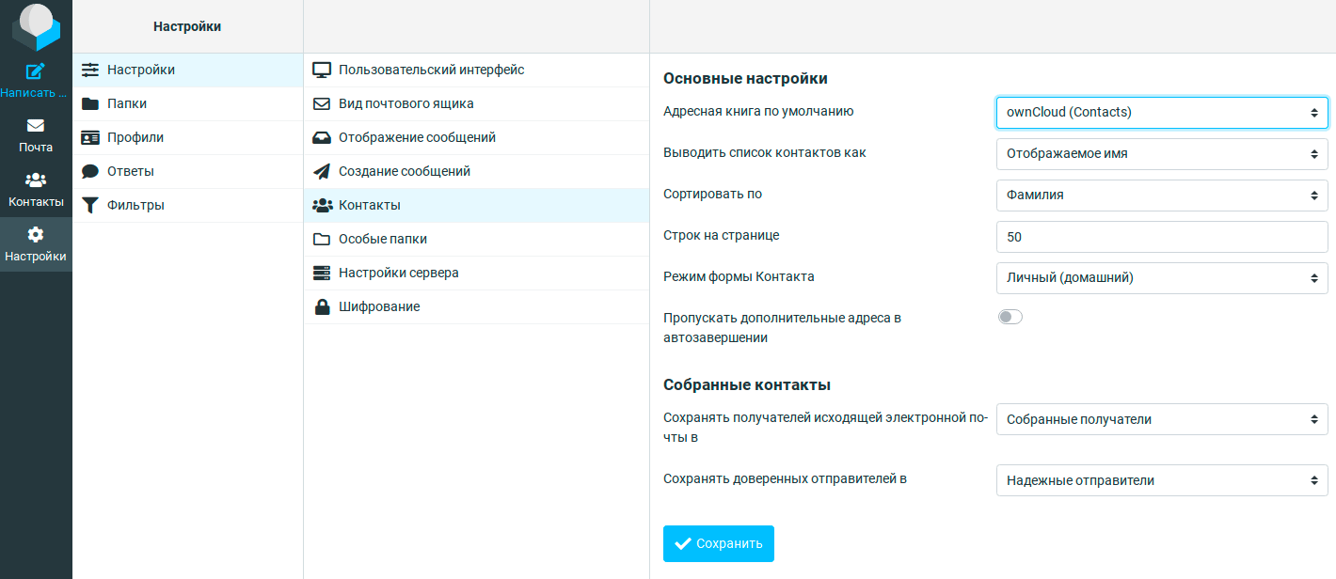
Task: Go to Настройки сервера section
Action: (398, 274)
